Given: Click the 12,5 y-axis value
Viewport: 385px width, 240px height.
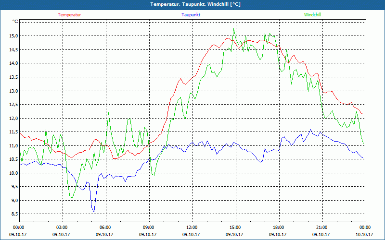Looking at the screenshot, I should click(x=14, y=105).
